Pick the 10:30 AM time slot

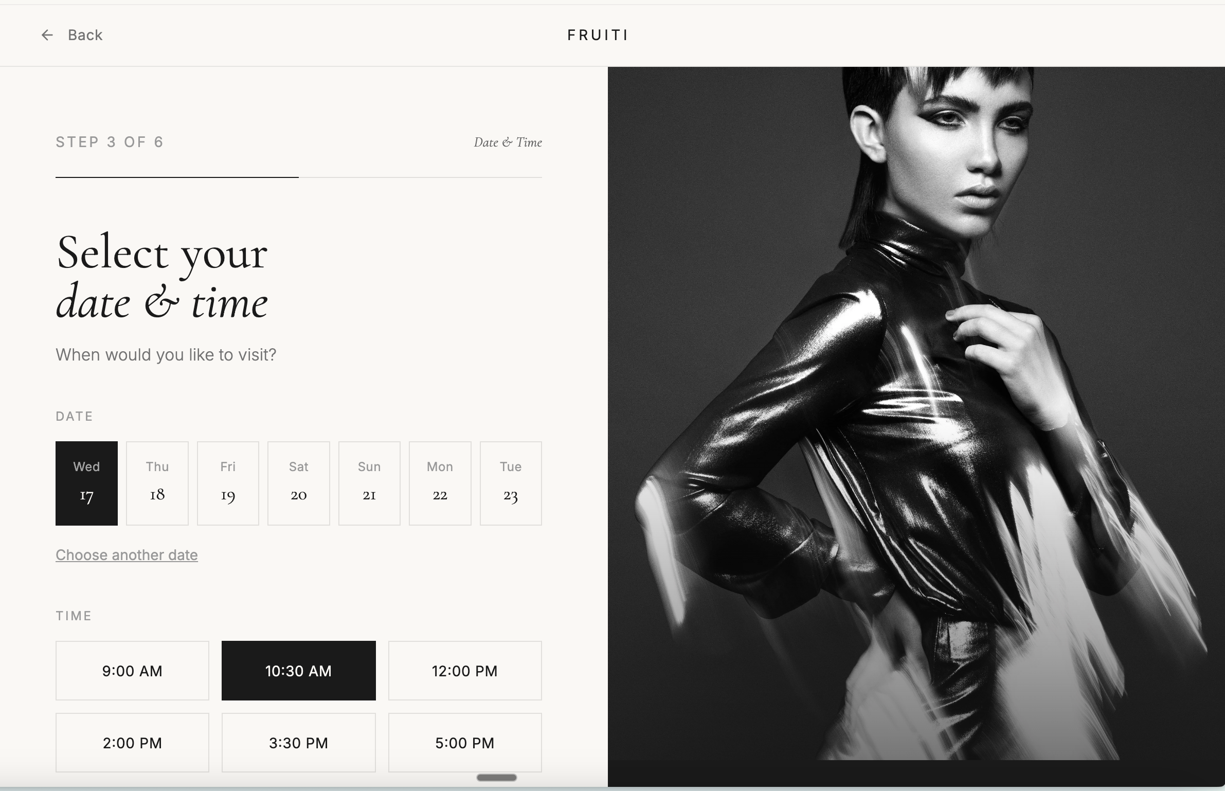[x=299, y=671]
